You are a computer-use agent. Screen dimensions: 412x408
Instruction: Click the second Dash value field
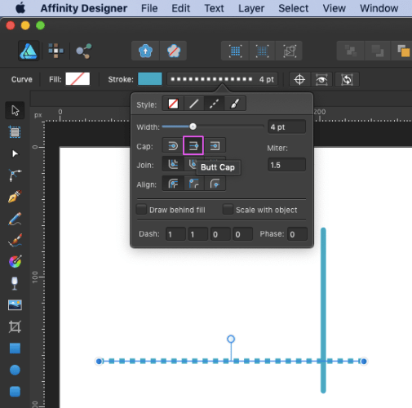coord(198,234)
